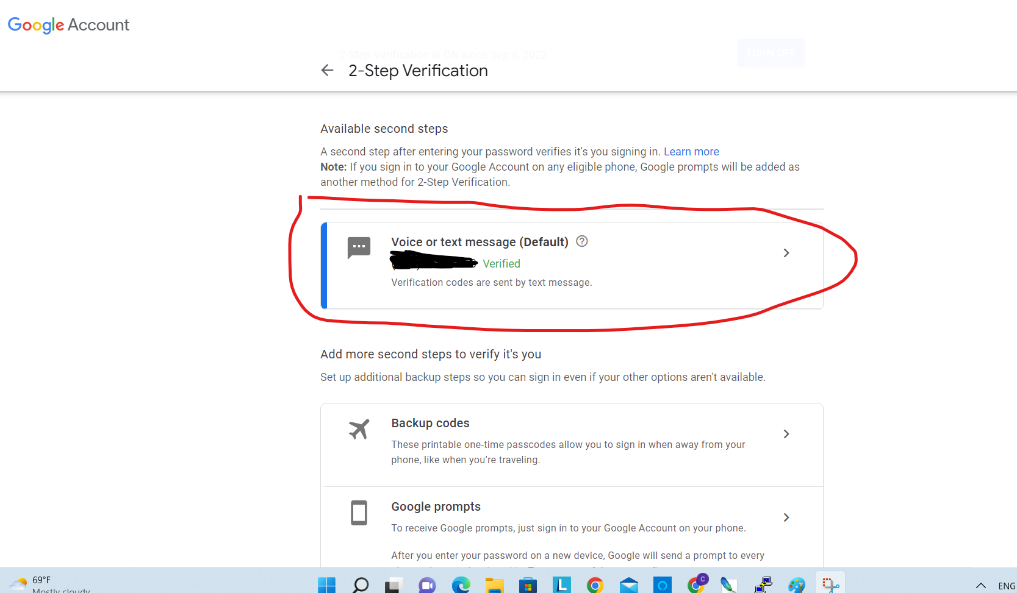1017x593 pixels.
Task: Open the Paint palette app on taskbar
Action: coord(796,585)
